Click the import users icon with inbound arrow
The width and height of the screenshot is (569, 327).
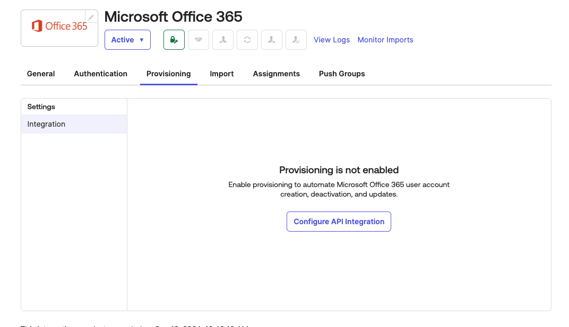point(223,40)
